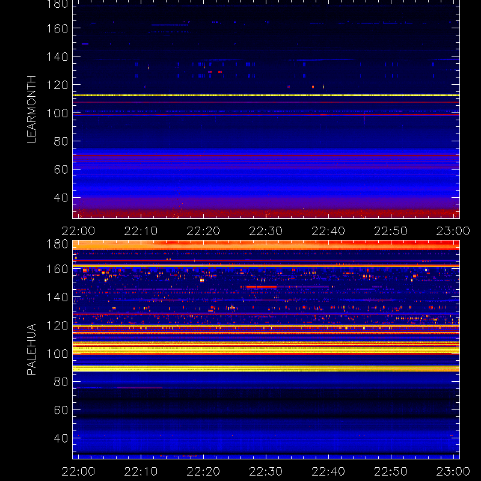Select the 80 tick label on Palehua plot
481x481 pixels.
(61, 382)
